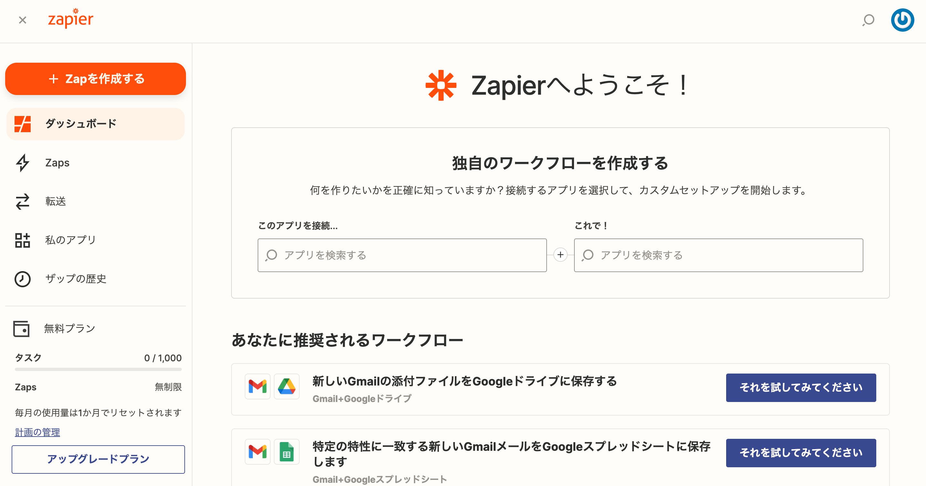
Task: Open the 計画の管理 link
Action: 37,432
